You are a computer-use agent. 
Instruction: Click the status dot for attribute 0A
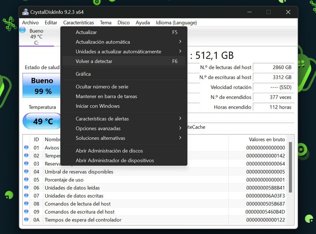click(x=26, y=220)
